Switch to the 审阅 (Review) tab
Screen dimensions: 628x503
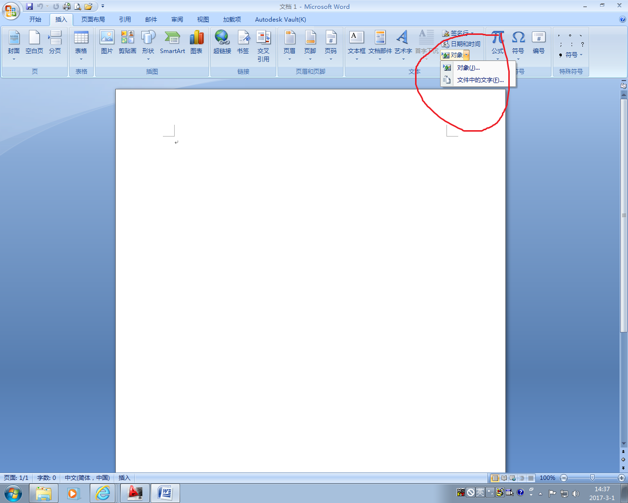(177, 20)
